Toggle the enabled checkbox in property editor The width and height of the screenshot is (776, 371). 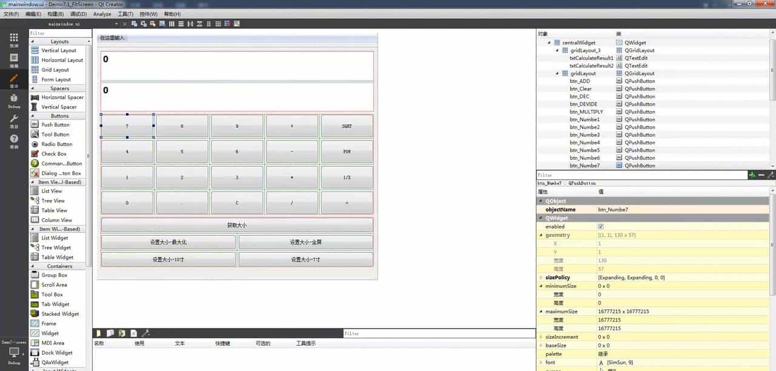click(x=601, y=226)
